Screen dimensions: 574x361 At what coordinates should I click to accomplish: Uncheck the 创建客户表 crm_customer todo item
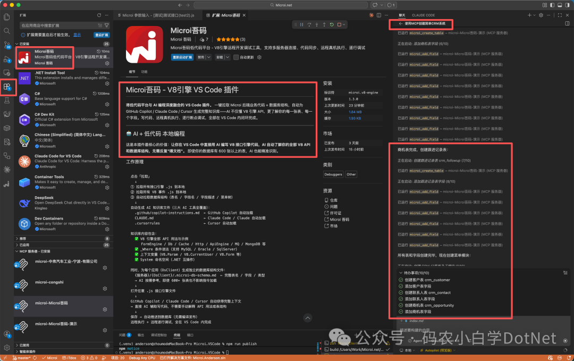[400, 280]
